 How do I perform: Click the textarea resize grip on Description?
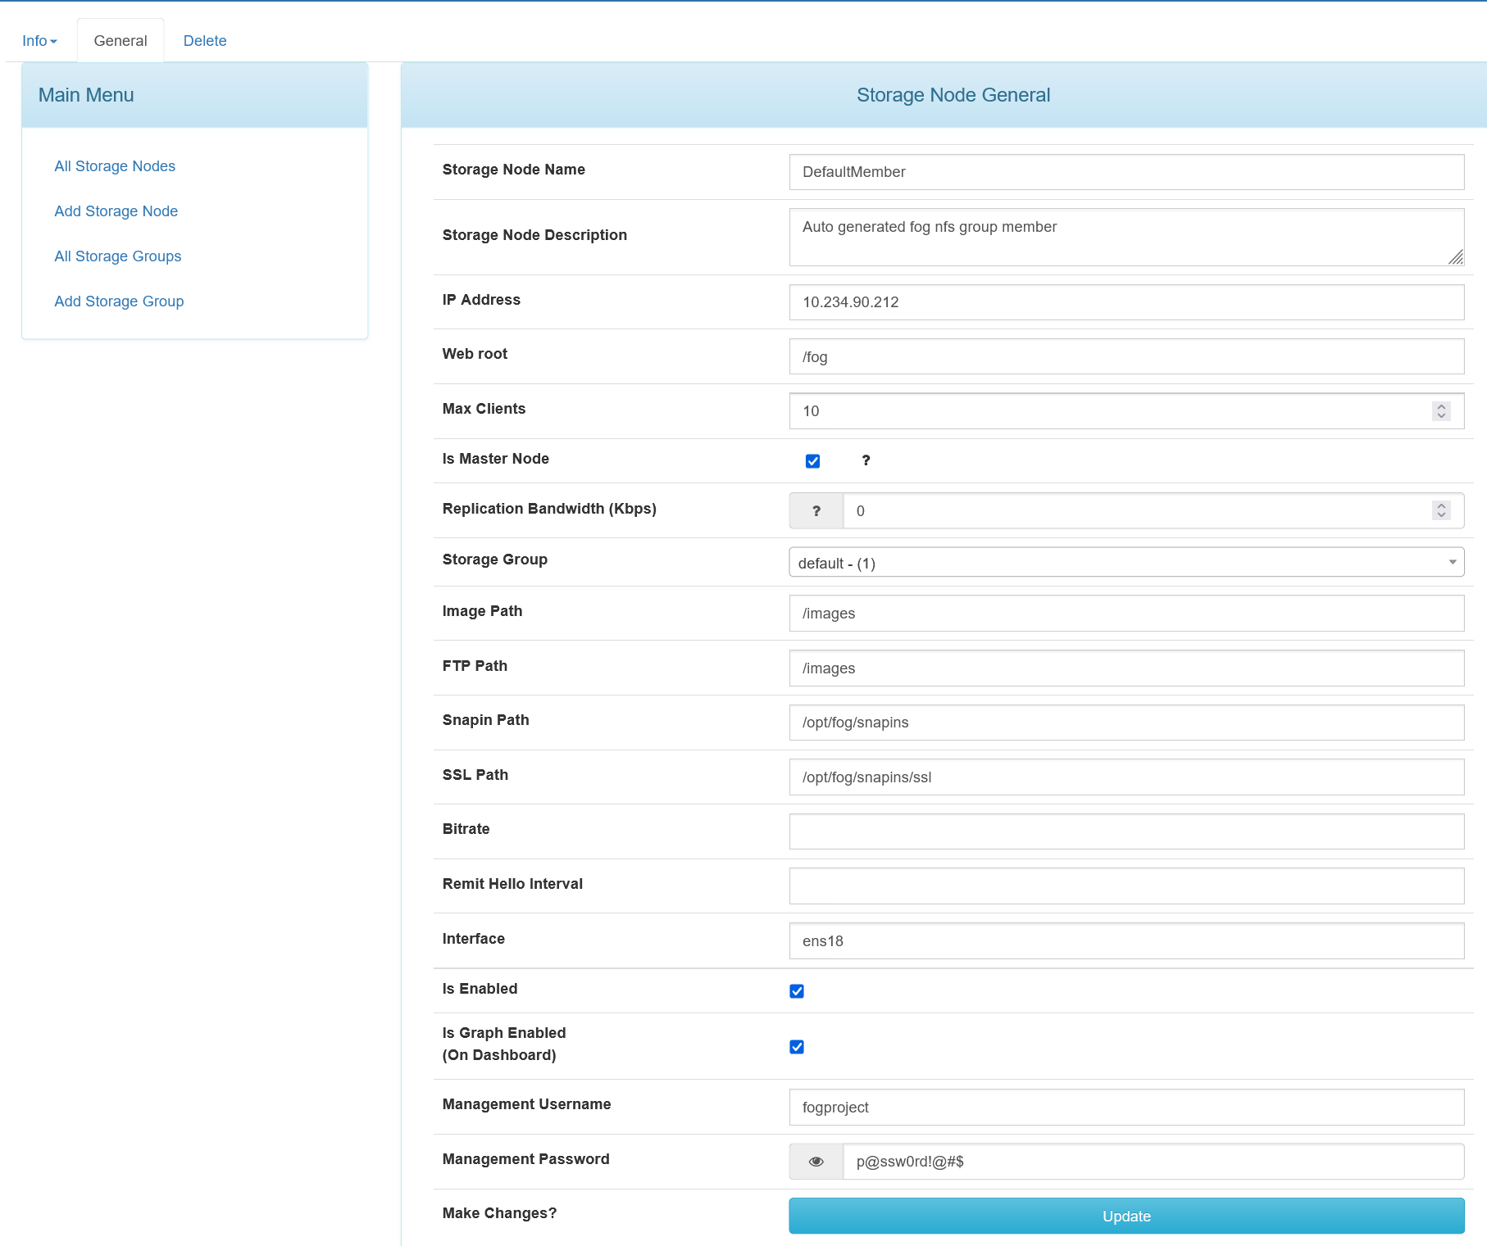(x=1456, y=257)
